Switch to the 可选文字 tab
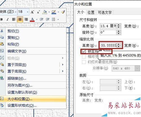The height and width of the screenshot is (117, 141). point(105,12)
